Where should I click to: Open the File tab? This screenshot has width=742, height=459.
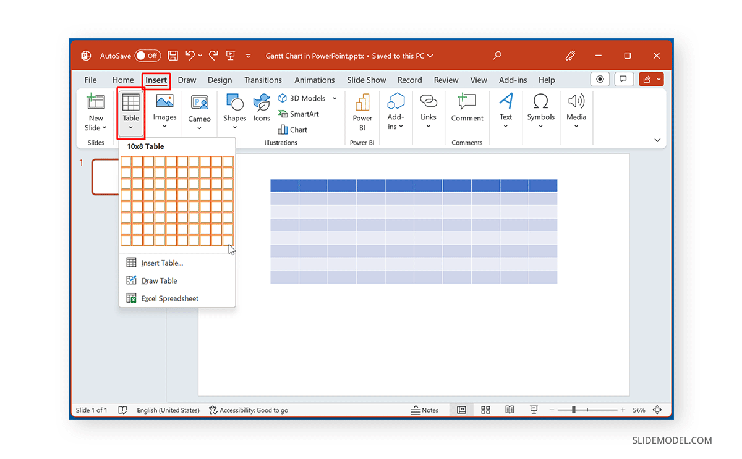90,80
